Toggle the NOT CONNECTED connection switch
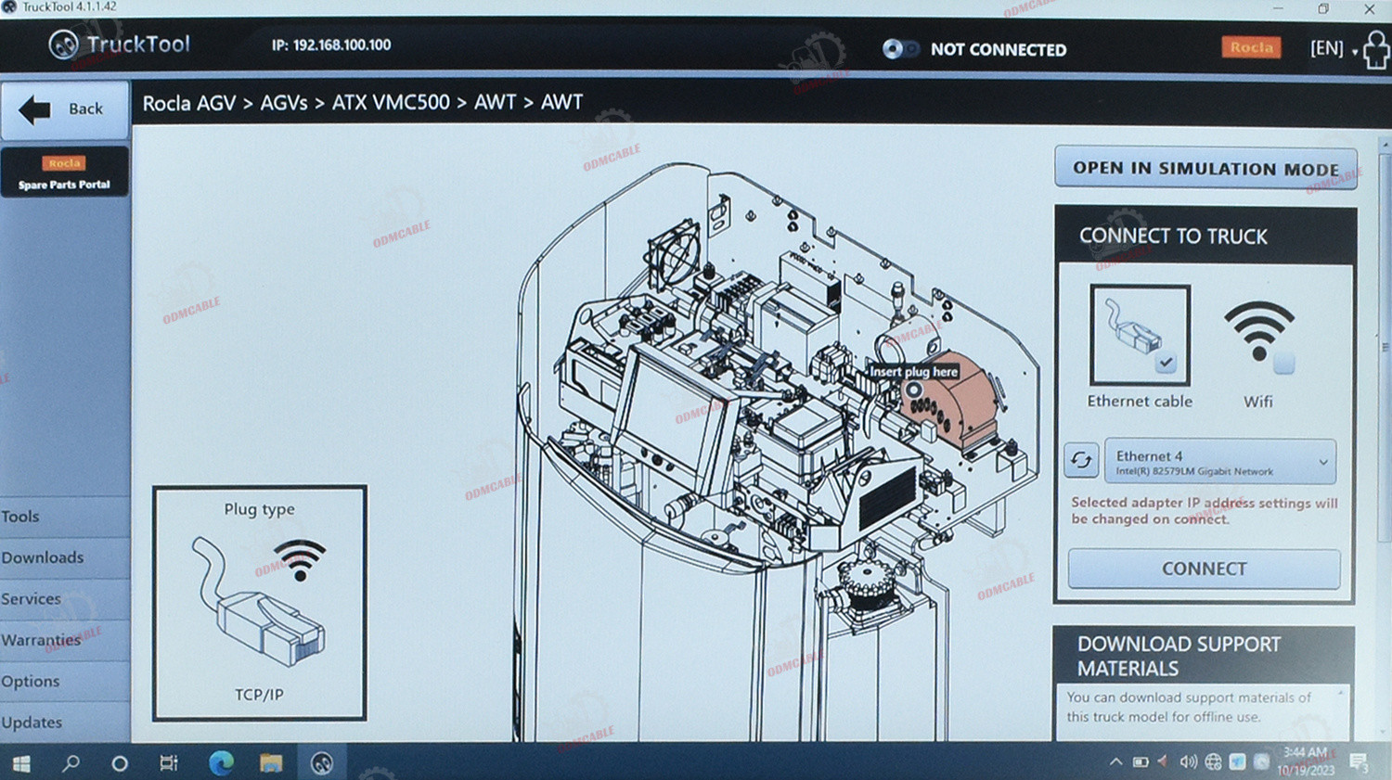 click(899, 49)
